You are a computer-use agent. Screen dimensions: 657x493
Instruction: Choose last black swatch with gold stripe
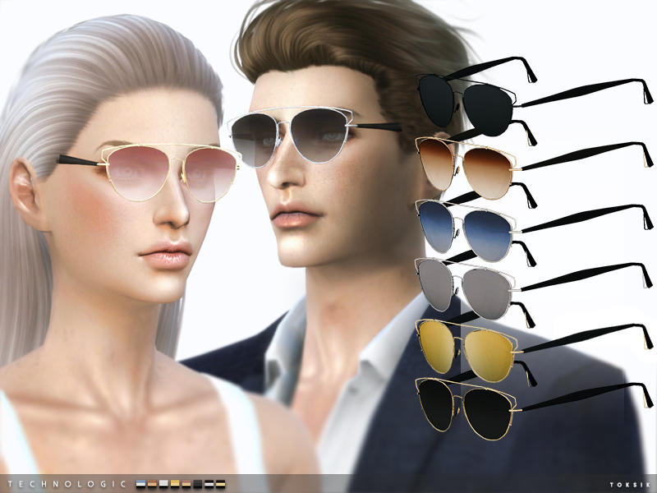(x=220, y=484)
